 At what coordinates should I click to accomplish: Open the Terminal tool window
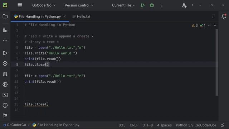click(5, 95)
